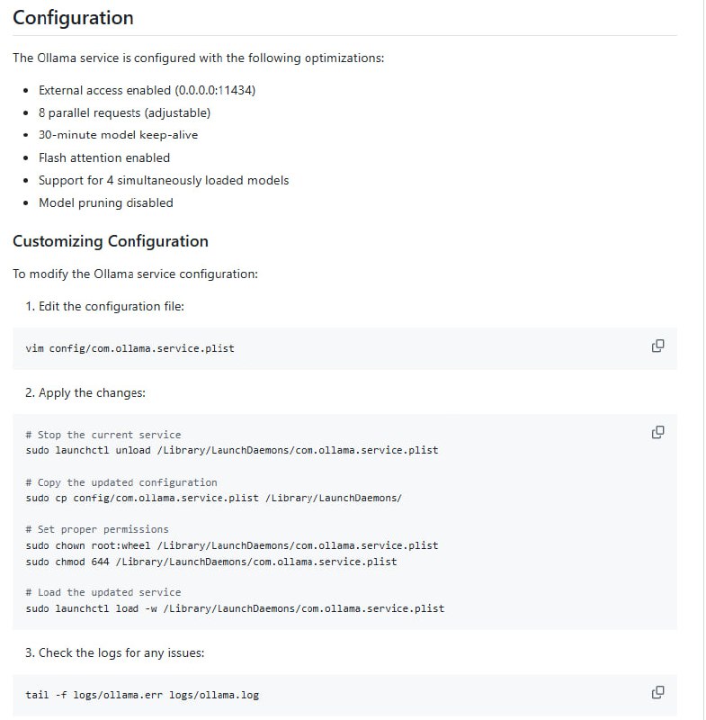Click the Customizing Configuration heading
Image resolution: width=706 pixels, height=720 pixels.
click(109, 241)
